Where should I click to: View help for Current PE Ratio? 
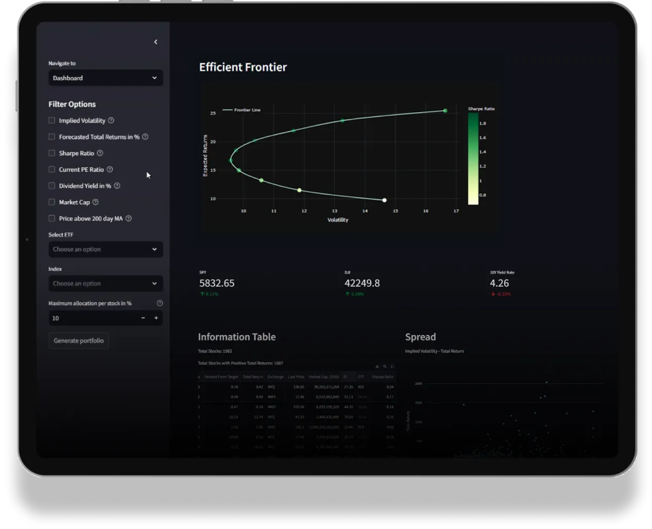[110, 169]
